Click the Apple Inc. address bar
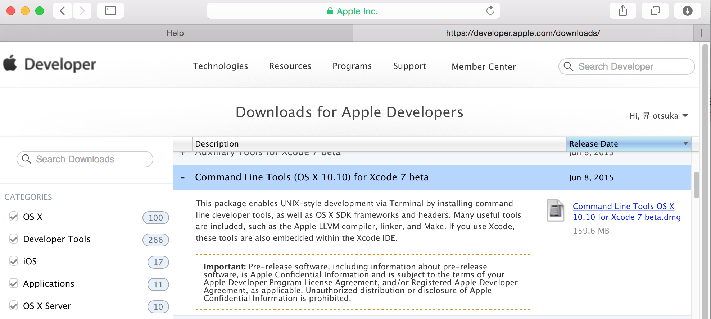The width and height of the screenshot is (711, 319). click(353, 11)
